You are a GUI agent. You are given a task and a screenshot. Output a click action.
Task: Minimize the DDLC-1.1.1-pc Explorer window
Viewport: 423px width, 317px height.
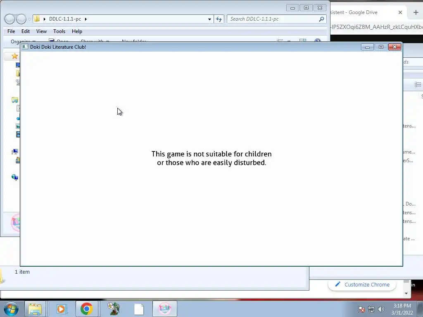tap(292, 8)
